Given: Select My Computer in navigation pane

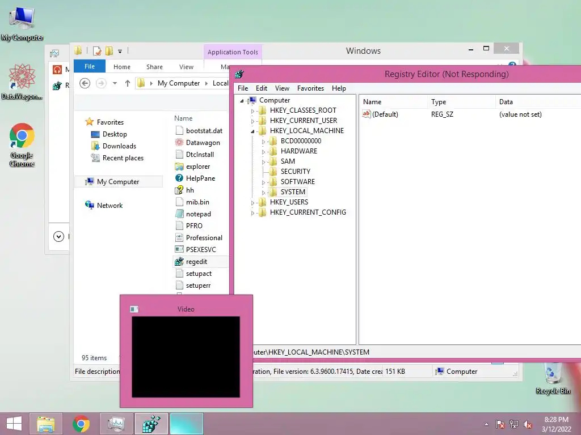Looking at the screenshot, I should 118,182.
